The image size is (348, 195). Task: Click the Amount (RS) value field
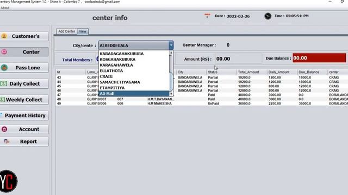coord(239,59)
